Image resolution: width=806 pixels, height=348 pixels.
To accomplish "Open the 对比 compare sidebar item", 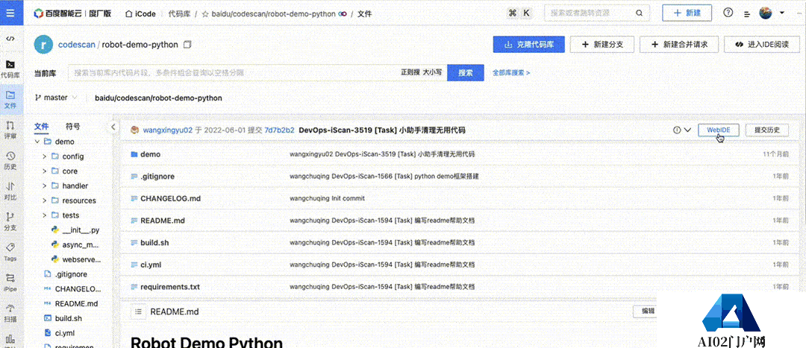I will [x=10, y=192].
